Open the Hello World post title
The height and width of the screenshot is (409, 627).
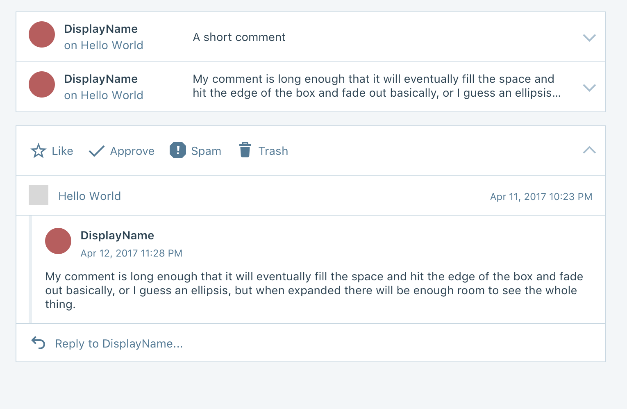point(90,196)
